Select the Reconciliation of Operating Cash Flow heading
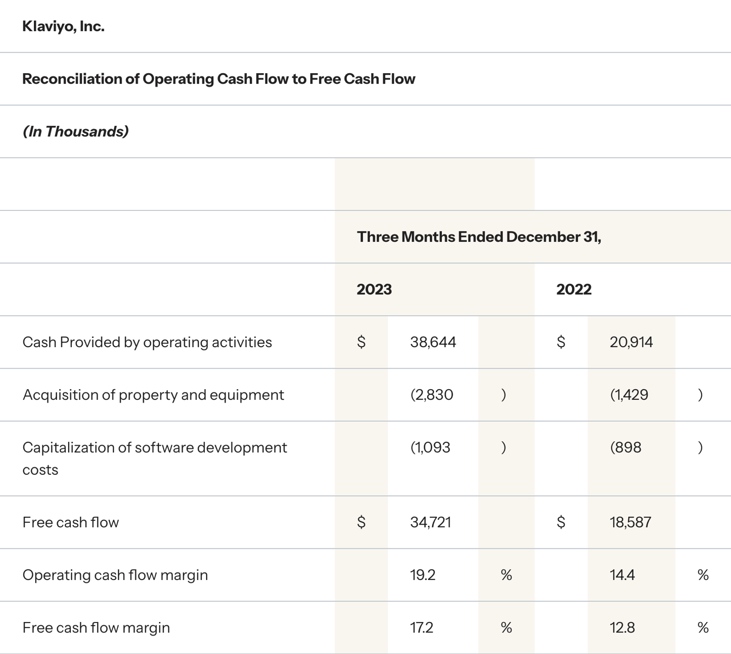The height and width of the screenshot is (654, 731). coord(219,79)
